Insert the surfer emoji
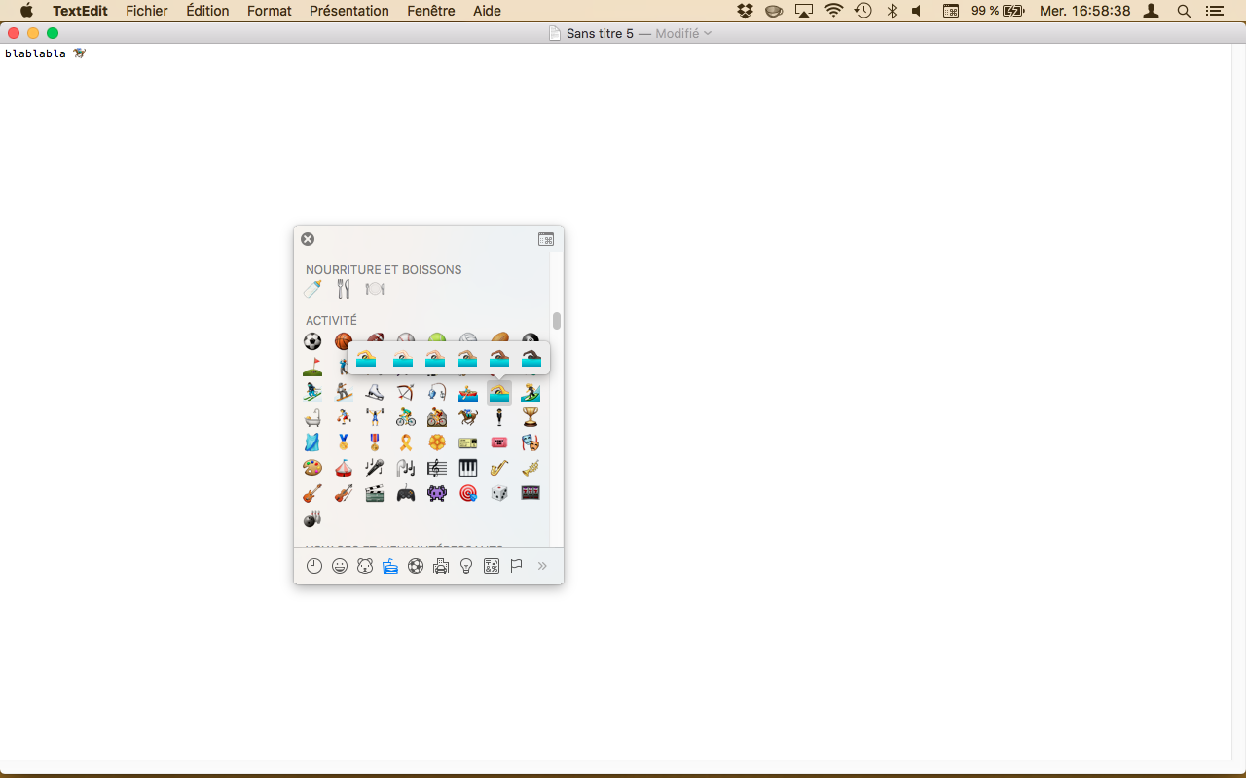Viewport: 1246px width, 778px height. (x=531, y=392)
